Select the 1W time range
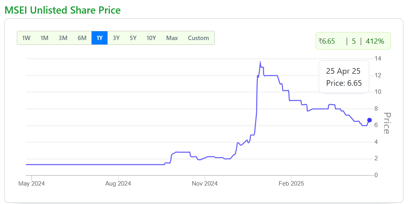The height and width of the screenshot is (204, 409). click(x=26, y=38)
